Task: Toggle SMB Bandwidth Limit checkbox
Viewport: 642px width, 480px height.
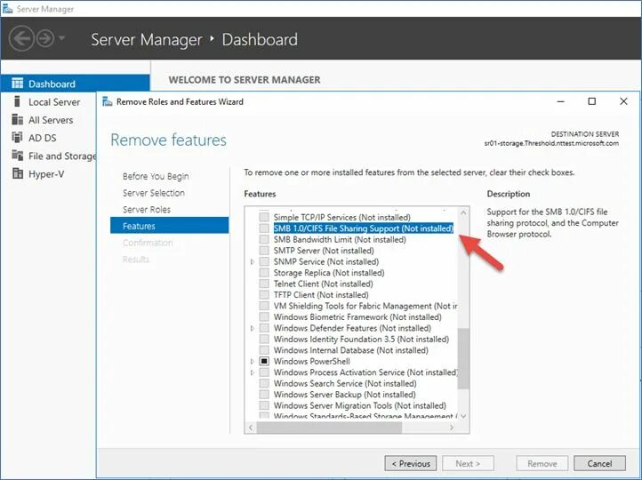Action: point(264,239)
